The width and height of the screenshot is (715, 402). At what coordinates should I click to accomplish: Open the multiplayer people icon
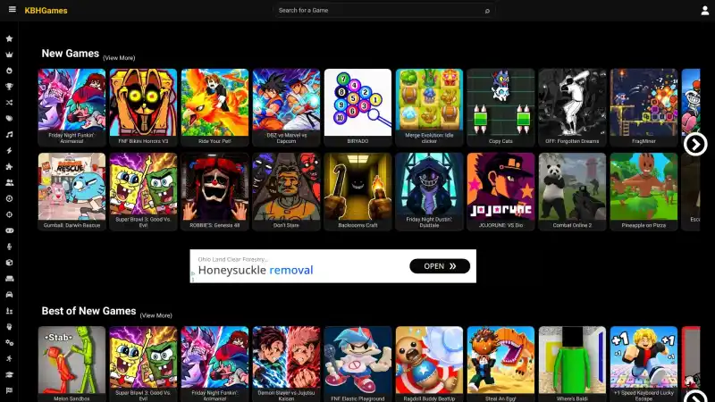point(9,182)
